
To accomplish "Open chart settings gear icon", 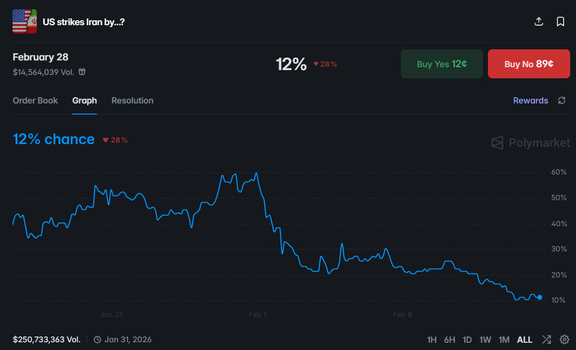I will point(564,339).
